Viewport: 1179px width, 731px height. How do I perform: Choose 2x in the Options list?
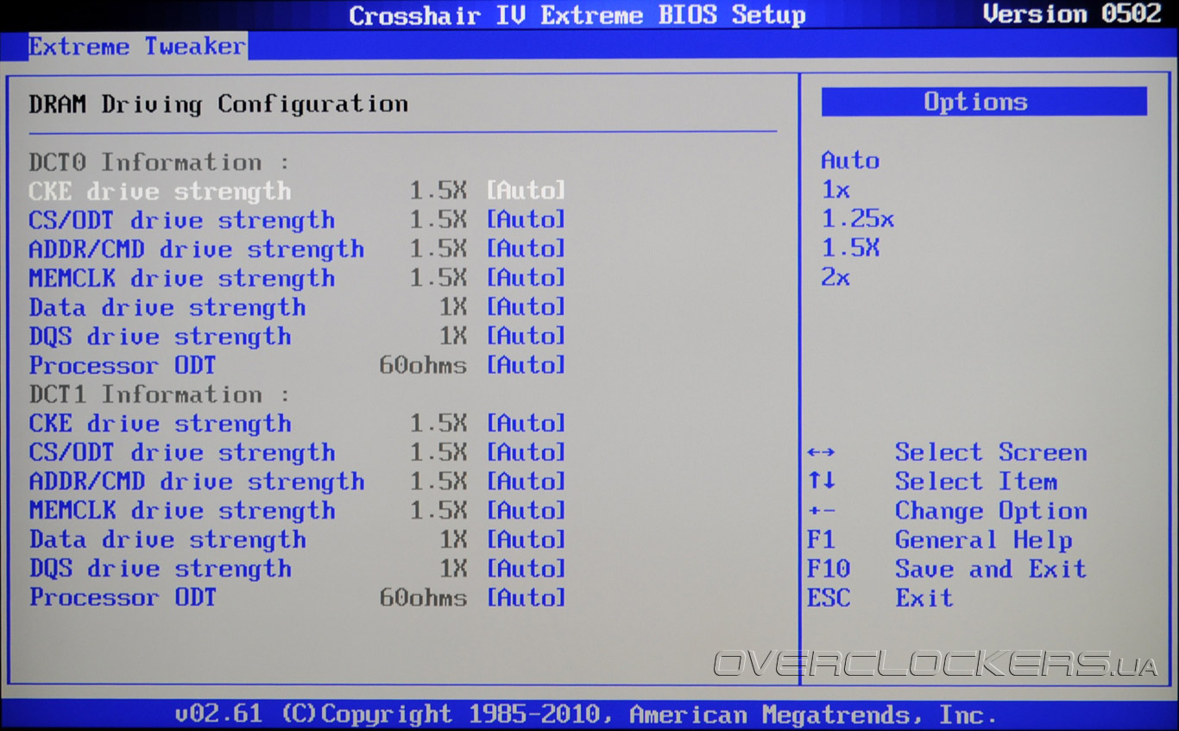(835, 278)
